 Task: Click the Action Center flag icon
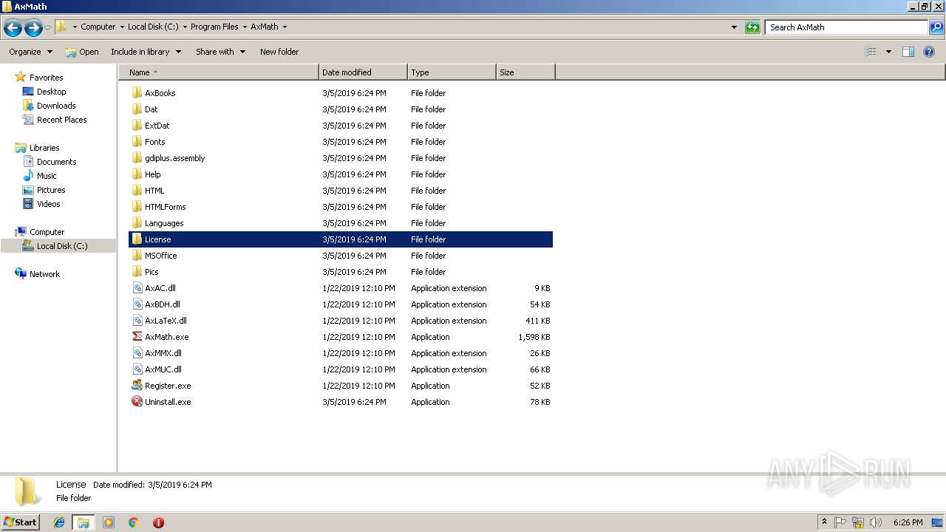pyautogui.click(x=840, y=522)
